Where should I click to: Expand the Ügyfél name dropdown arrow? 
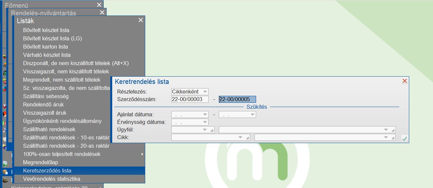pos(386,130)
